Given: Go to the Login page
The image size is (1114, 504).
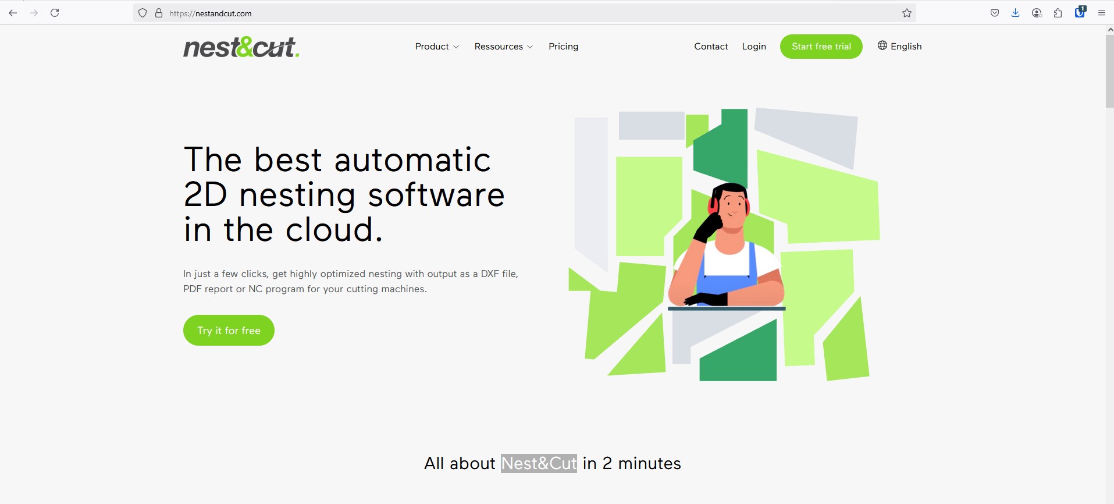Looking at the screenshot, I should coord(754,47).
